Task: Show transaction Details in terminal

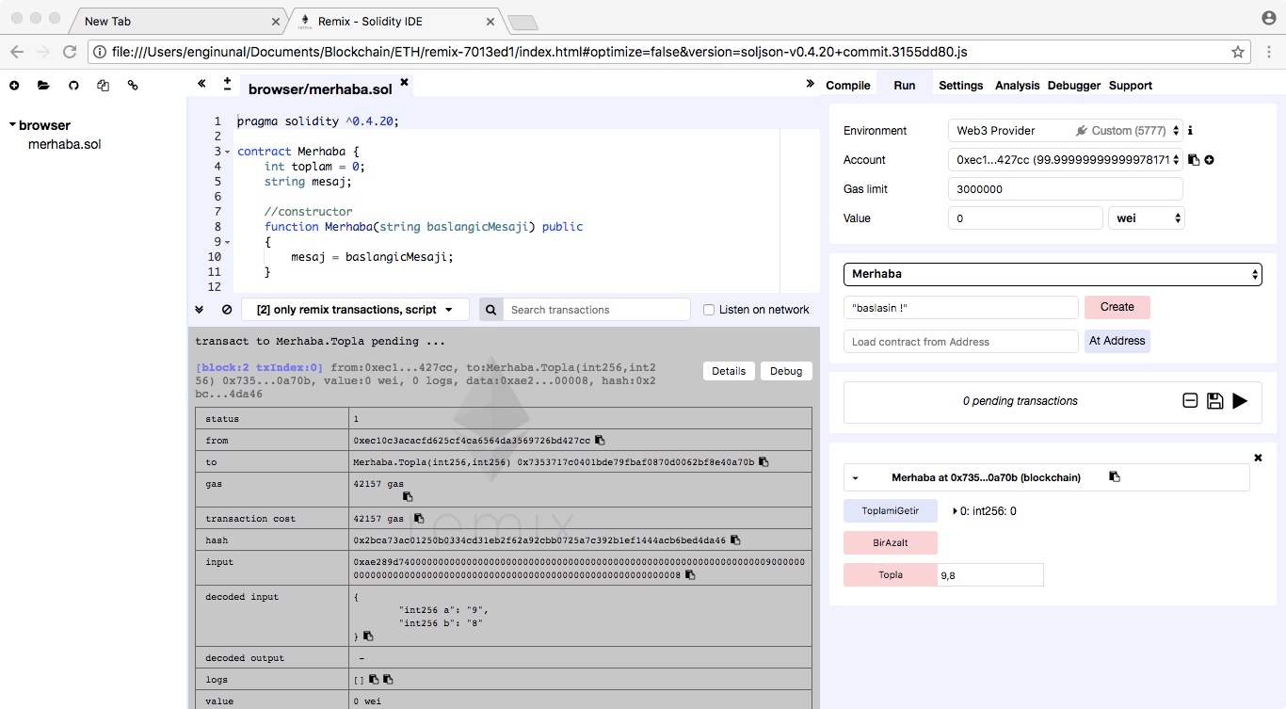Action: [x=729, y=371]
